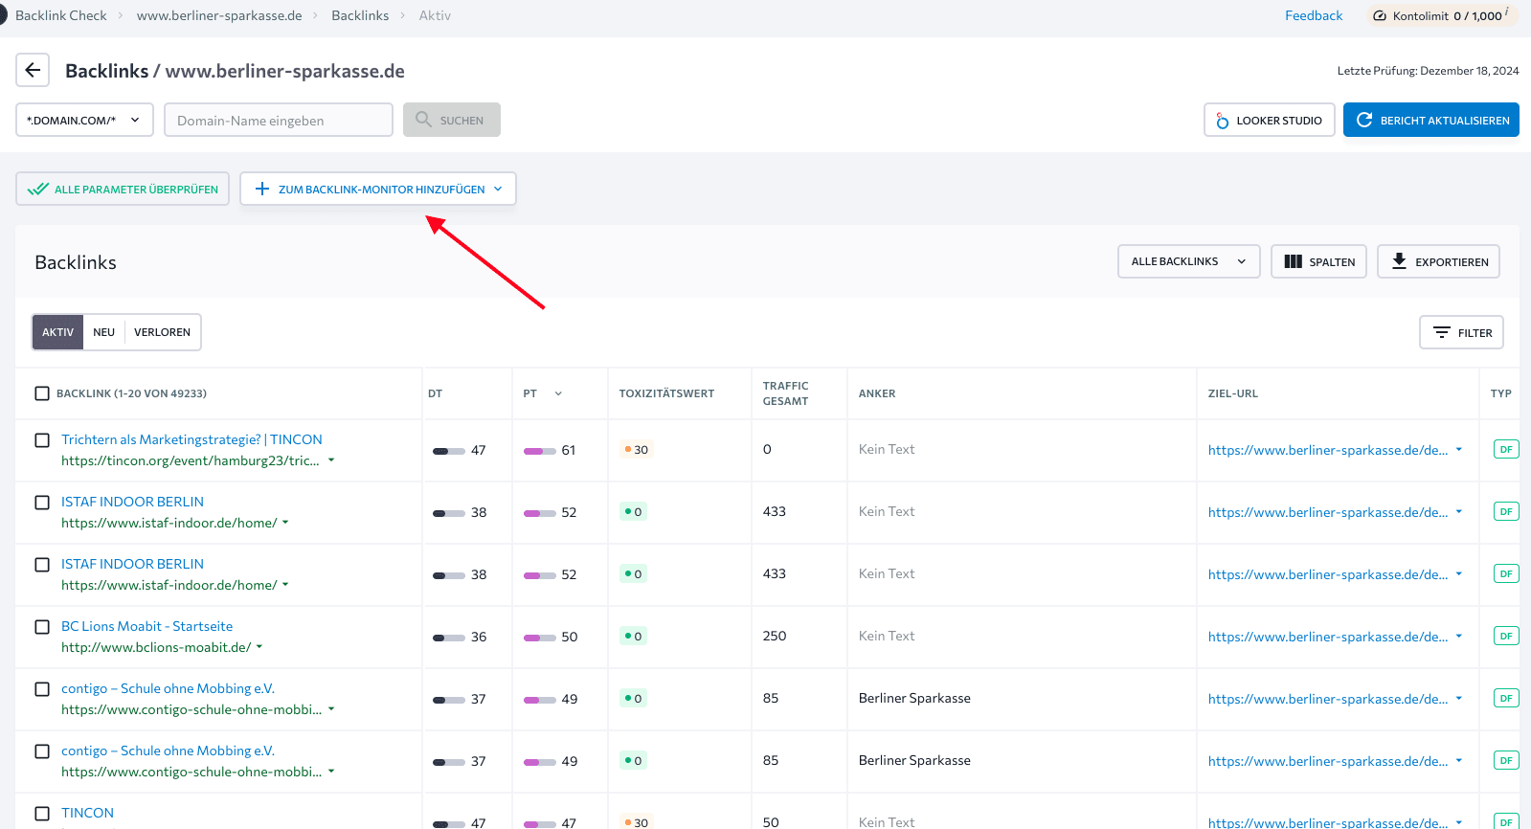The height and width of the screenshot is (829, 1531).
Task: Expand second istaf-indoor.de URL dropdown arrow
Action: (x=285, y=585)
